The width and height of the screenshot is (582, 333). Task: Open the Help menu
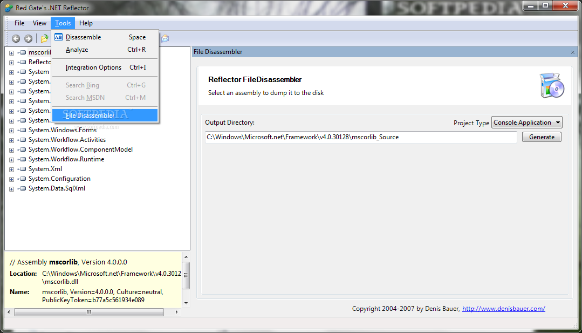tap(86, 23)
